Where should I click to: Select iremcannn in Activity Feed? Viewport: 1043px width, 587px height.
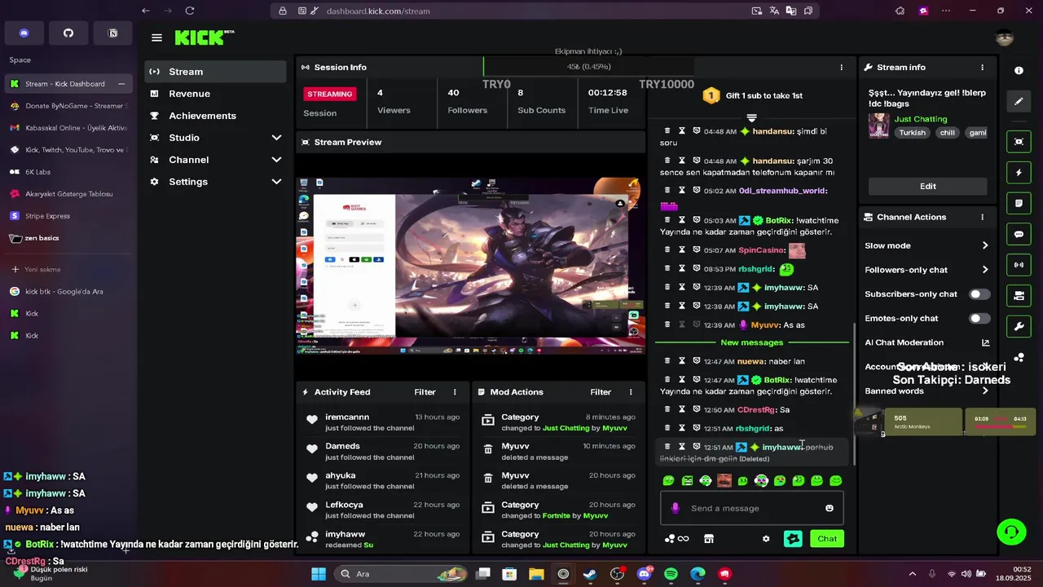click(347, 417)
